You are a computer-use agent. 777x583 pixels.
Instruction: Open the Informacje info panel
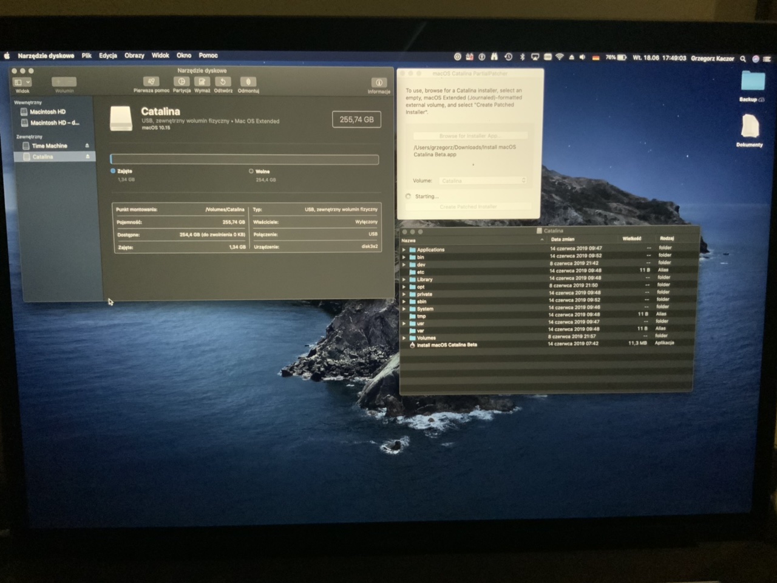[378, 83]
